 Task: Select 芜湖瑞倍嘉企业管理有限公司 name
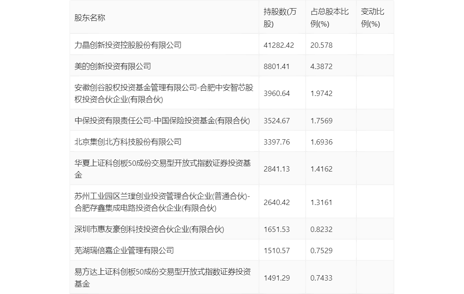[x=124, y=250]
